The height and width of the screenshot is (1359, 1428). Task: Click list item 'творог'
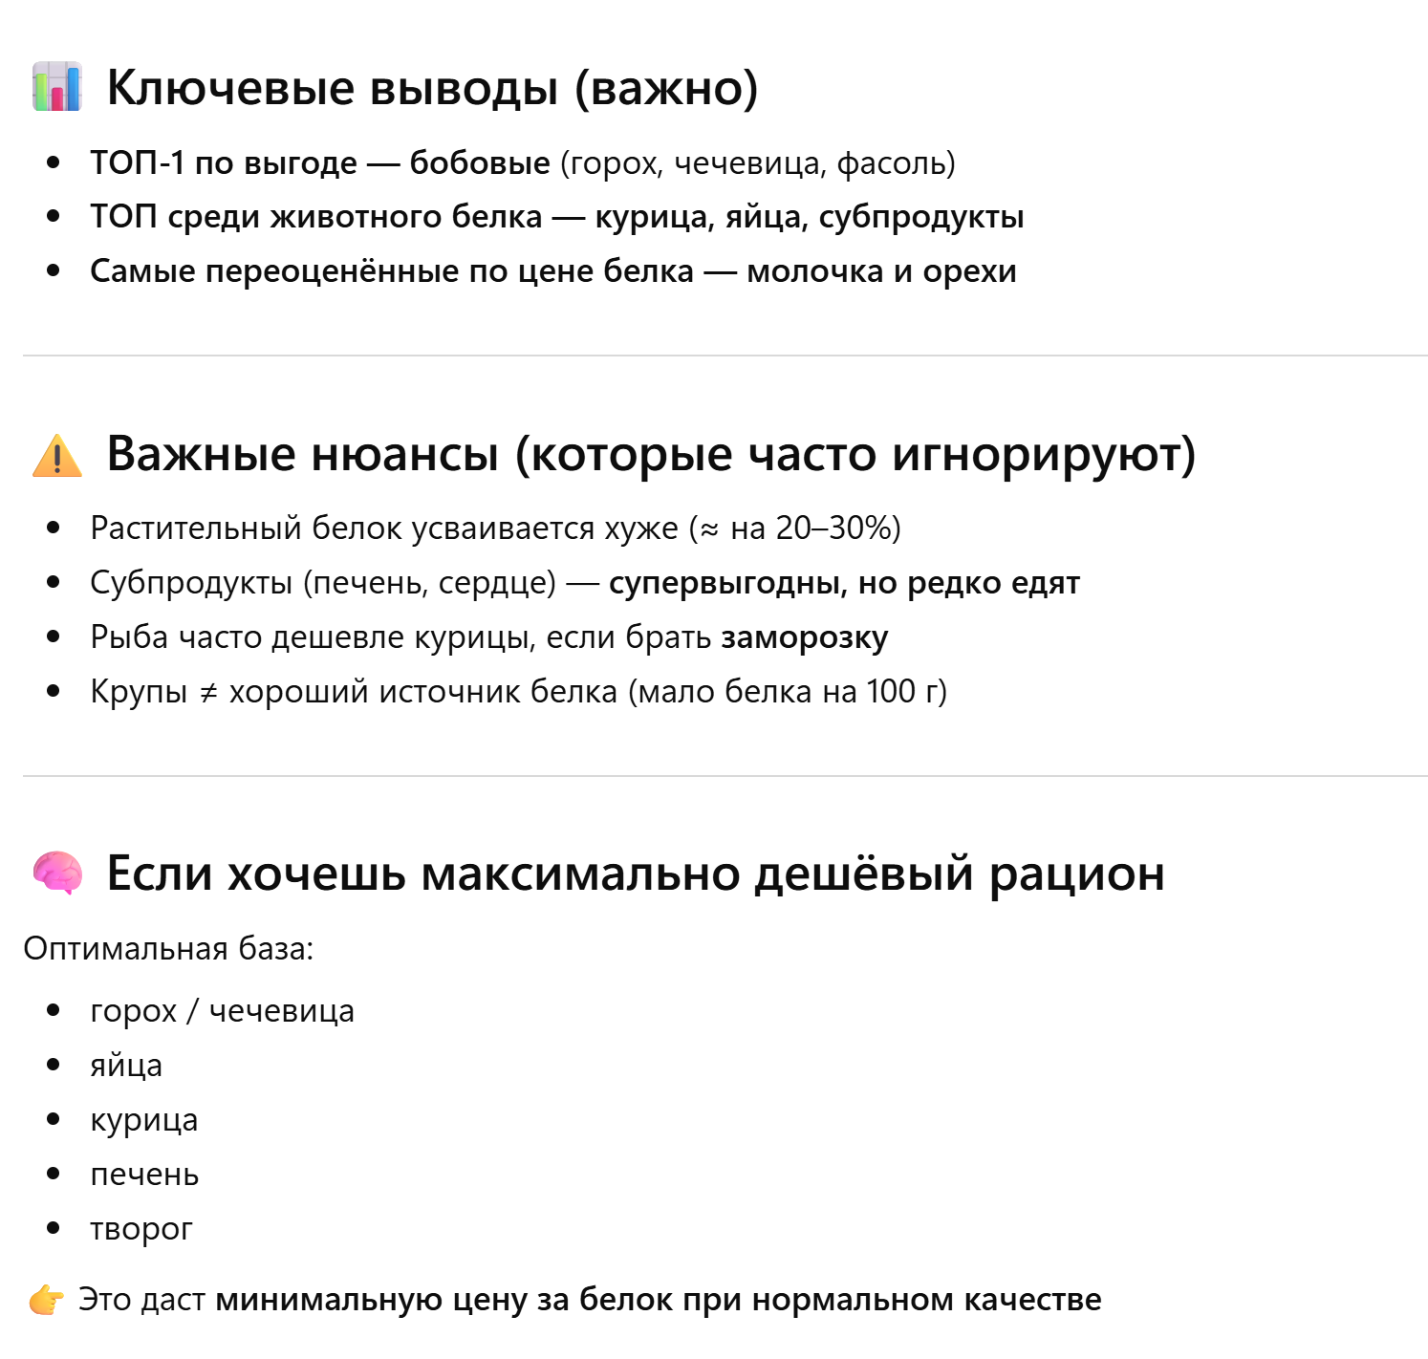[x=141, y=1229]
